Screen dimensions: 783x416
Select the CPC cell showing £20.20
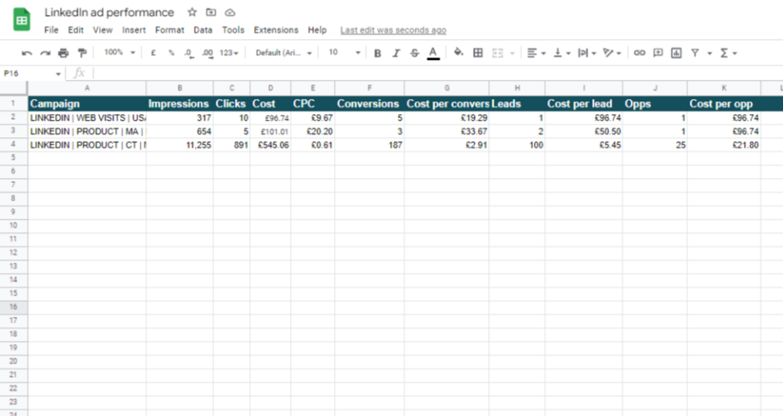pos(312,131)
